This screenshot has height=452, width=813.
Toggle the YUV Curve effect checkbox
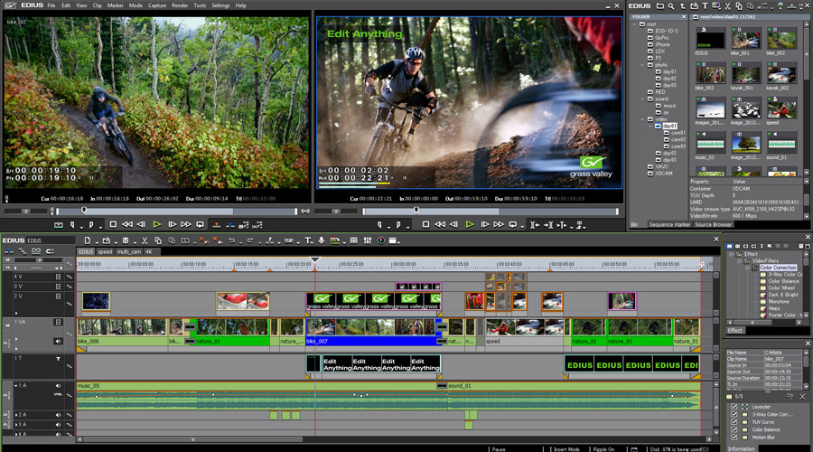click(734, 422)
